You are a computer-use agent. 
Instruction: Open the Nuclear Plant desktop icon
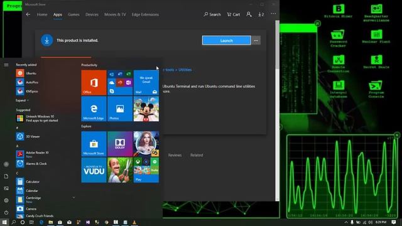(376, 36)
